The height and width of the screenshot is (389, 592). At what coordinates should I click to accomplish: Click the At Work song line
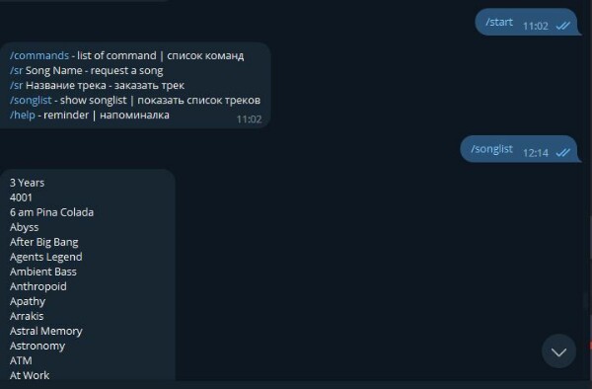(x=30, y=375)
